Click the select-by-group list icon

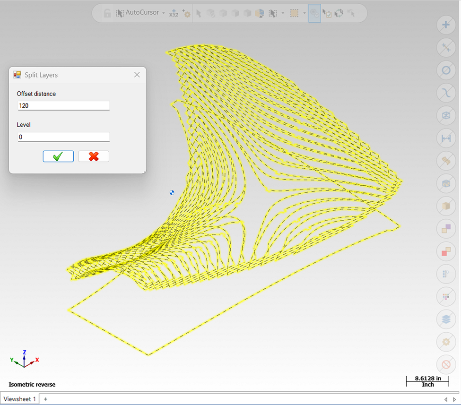coord(446,274)
